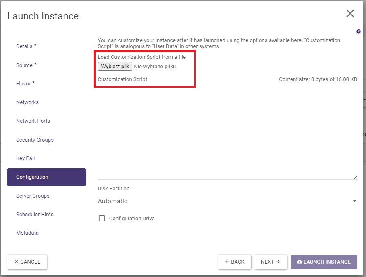Image resolution: width=366 pixels, height=277 pixels.
Task: Click the Launch Instance button
Action: point(324,262)
